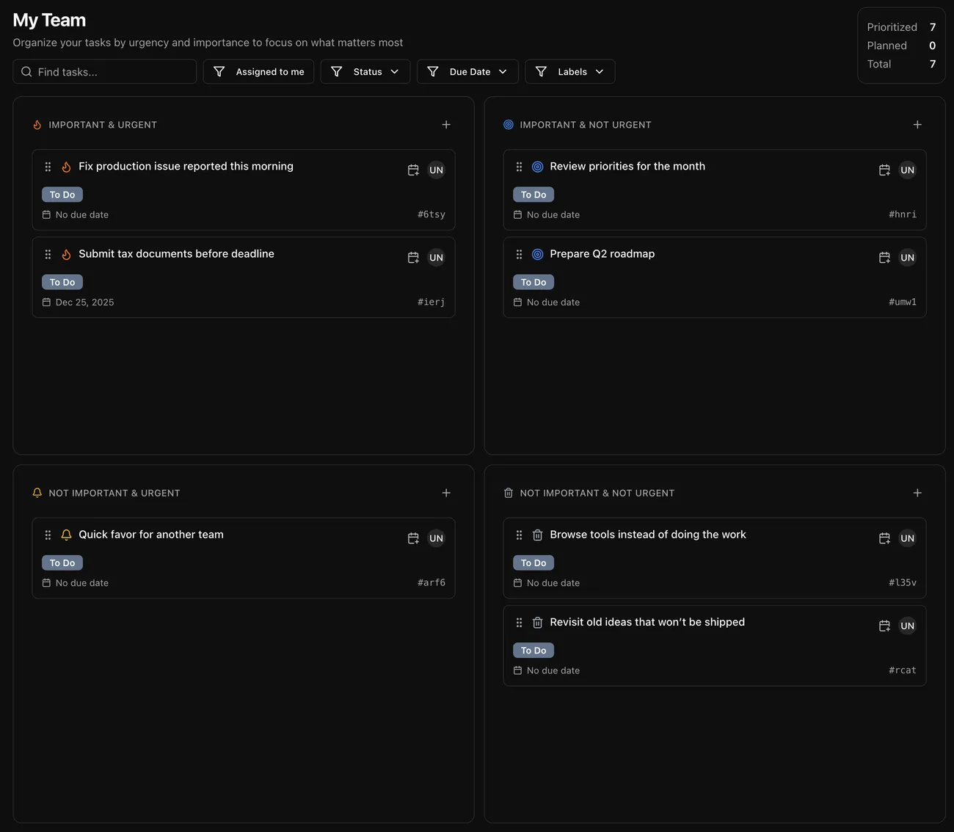Add task to Not Important & Not Urgent
This screenshot has width=954, height=832.
(917, 493)
